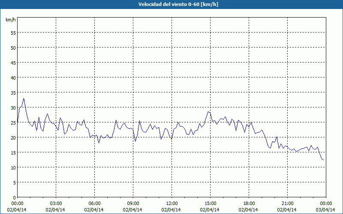Select the y-axis value "45"
Image resolution: width=343 pixels, height=214 pixels.
(x=13, y=62)
